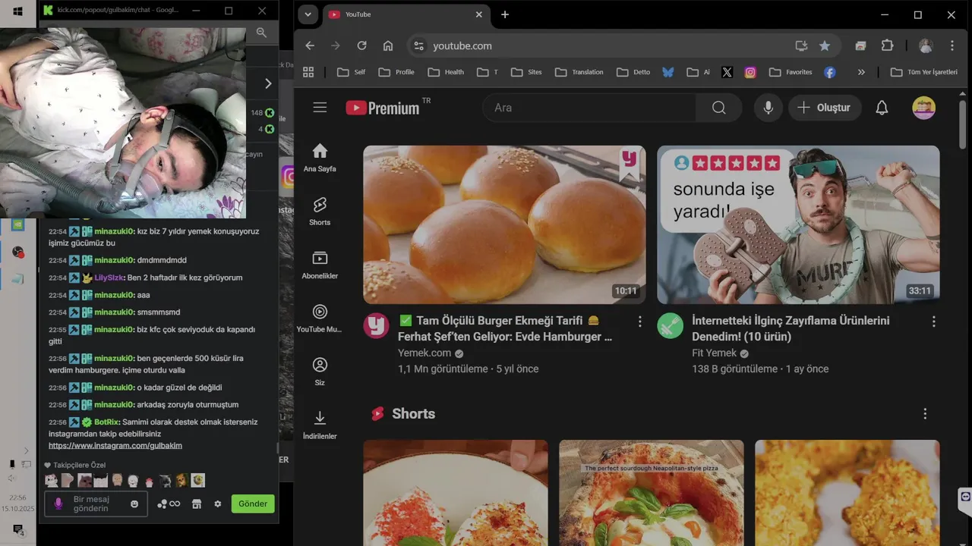Open the Sites bookmarks folder
The image size is (972, 546).
[x=526, y=72]
